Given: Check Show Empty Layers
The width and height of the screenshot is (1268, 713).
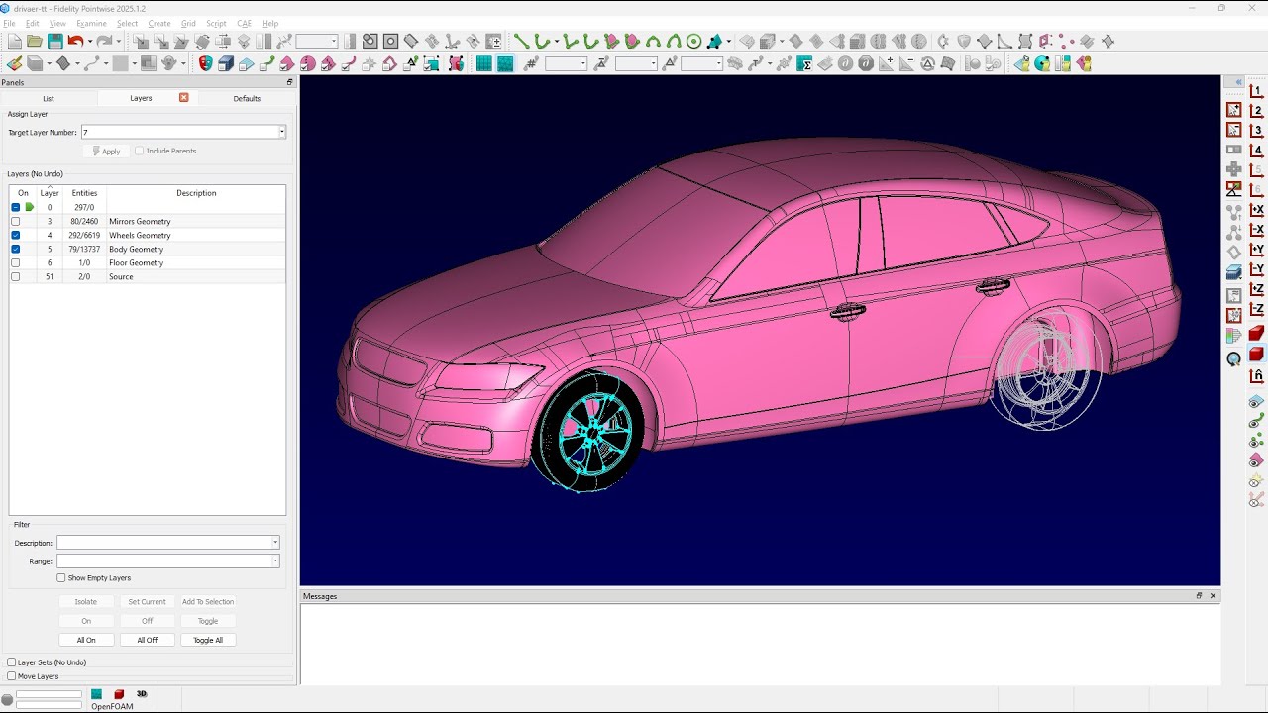Looking at the screenshot, I should [61, 577].
